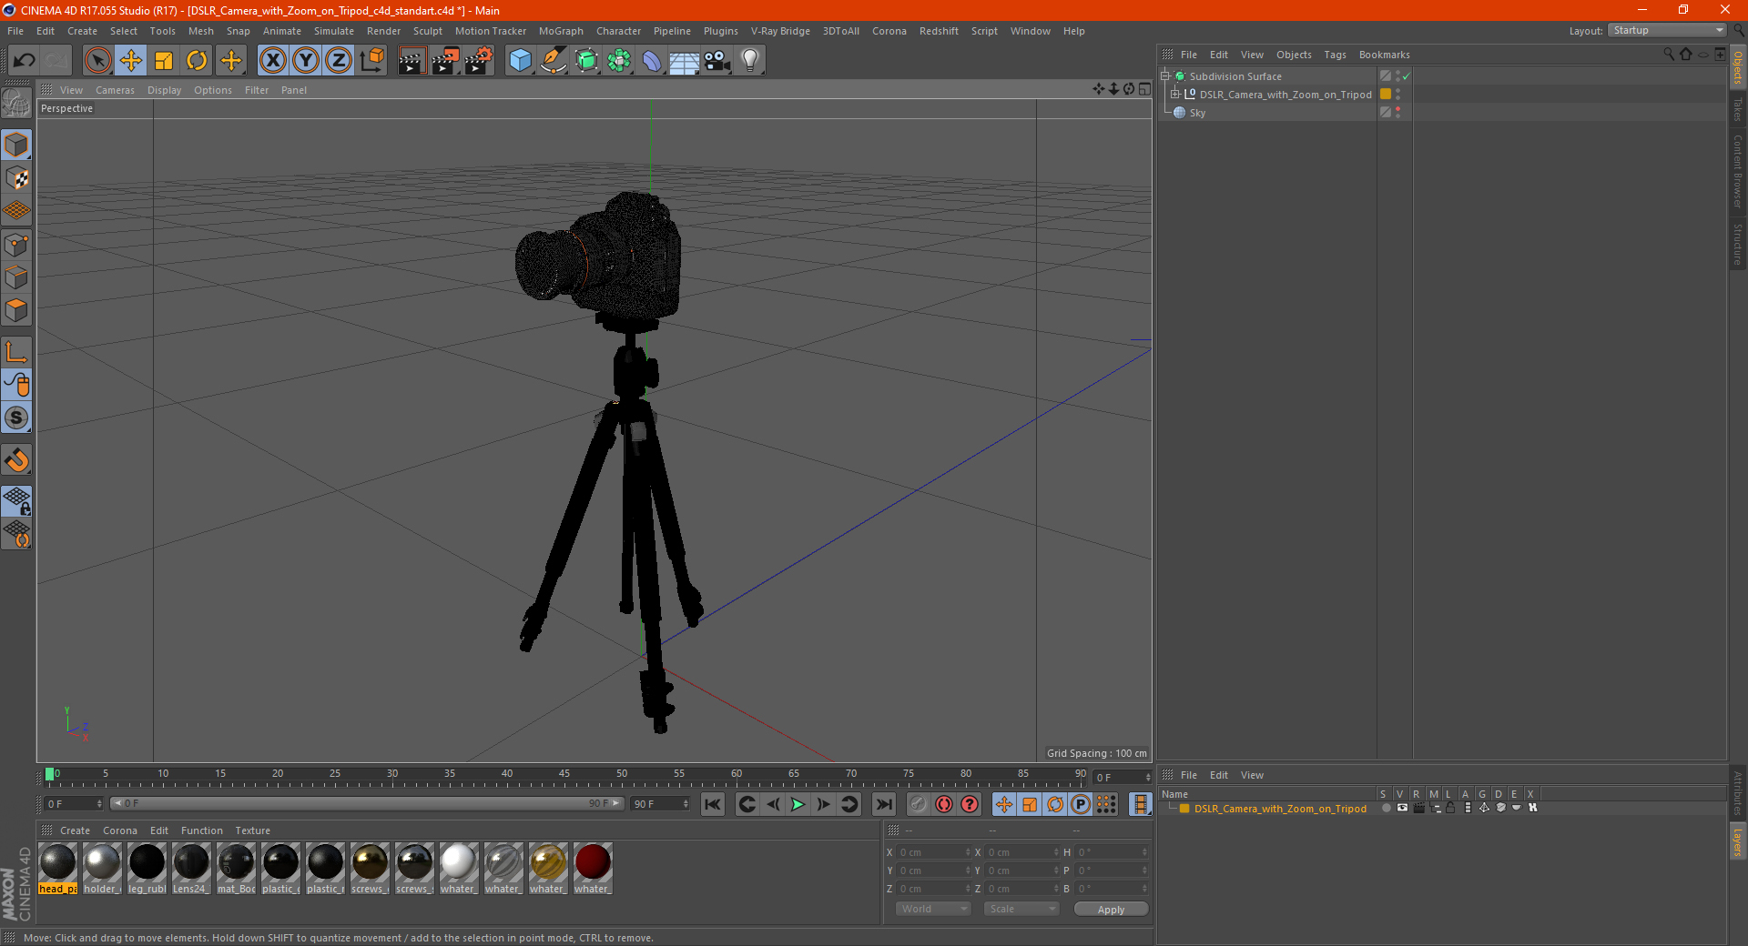Viewport: 1748px width, 946px height.
Task: Open the deformer objects icon
Action: [652, 61]
